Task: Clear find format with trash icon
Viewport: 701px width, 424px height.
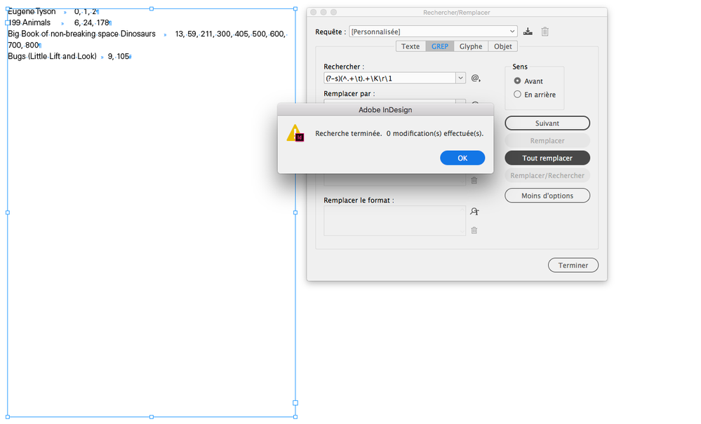Action: (474, 180)
